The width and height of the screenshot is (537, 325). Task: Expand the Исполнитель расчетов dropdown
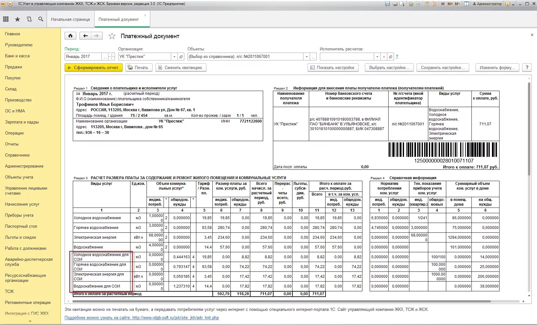(x=377, y=57)
